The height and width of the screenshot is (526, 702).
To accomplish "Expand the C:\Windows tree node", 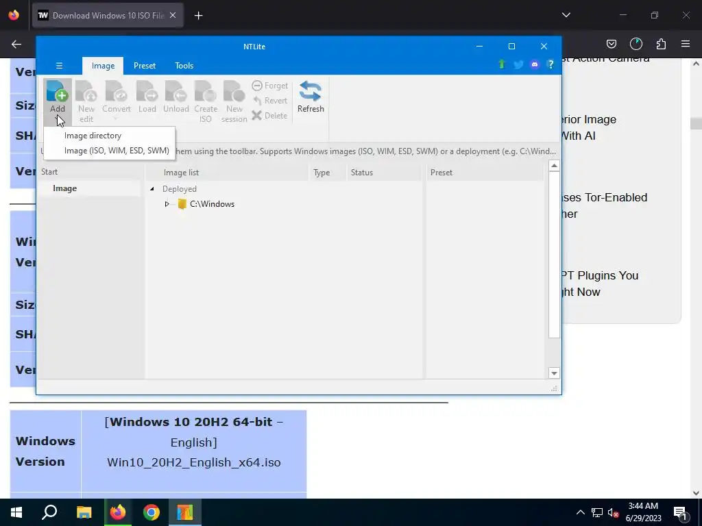I will [x=167, y=204].
